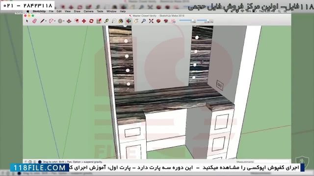Adjust the shadow date slider handle
The width and height of the screenshot is (314, 176).
[x=193, y=20]
